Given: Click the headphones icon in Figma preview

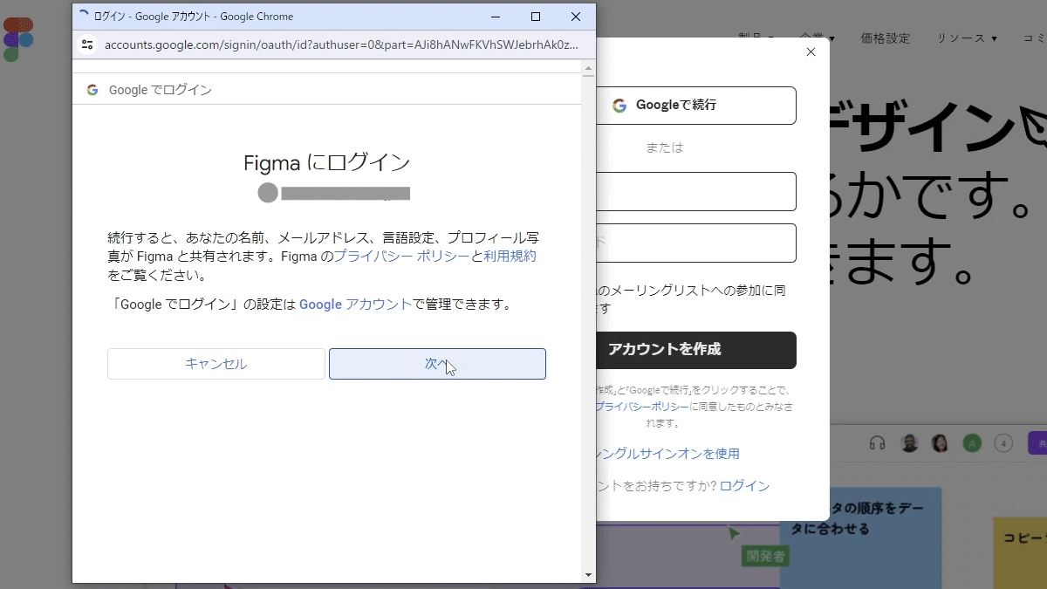Looking at the screenshot, I should (x=878, y=443).
